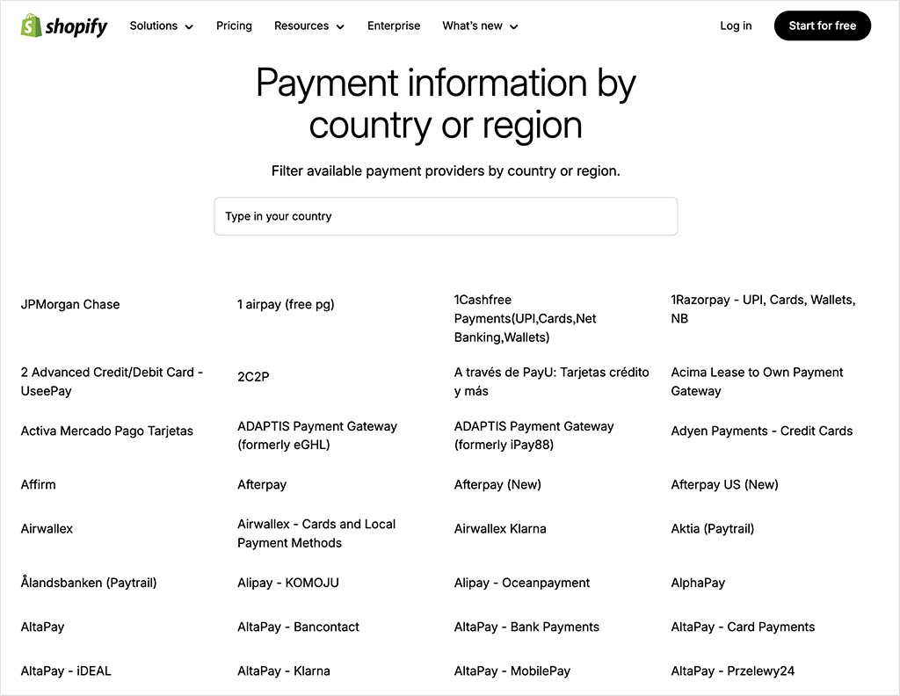Select the 2C2P payment gateway

(x=251, y=376)
